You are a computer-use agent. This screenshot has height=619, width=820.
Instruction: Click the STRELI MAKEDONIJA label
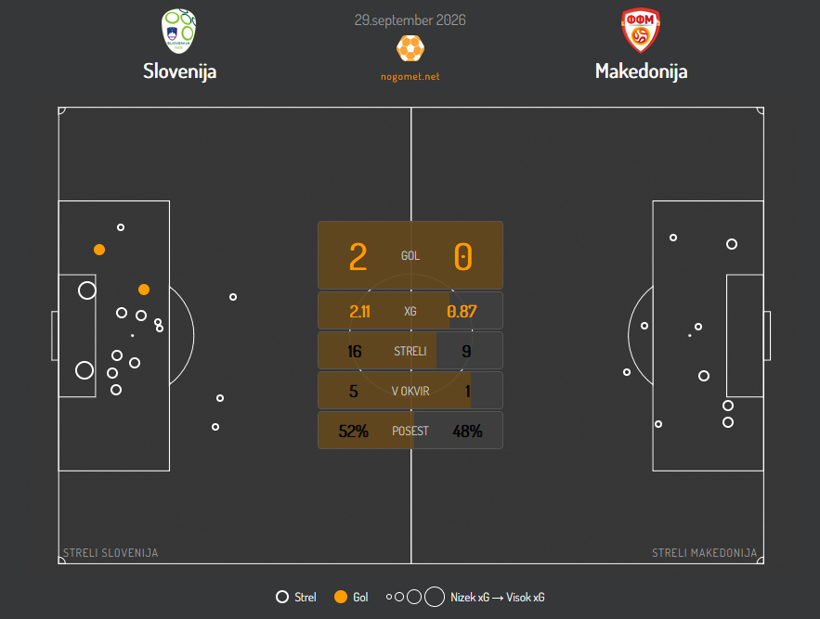705,553
